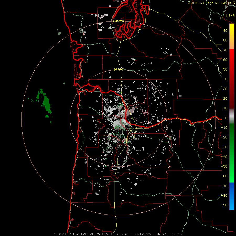Click the 70 value on velocity scale
Image resolution: width=236 pixels, height=236 pixels.
(x=225, y=50)
